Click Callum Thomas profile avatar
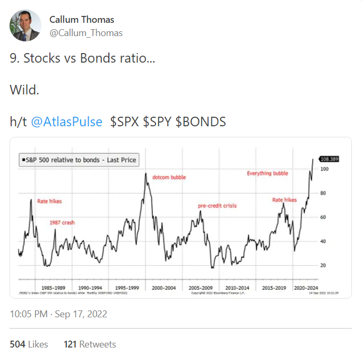Image resolution: width=362 pixels, height=356 pixels. point(25,25)
